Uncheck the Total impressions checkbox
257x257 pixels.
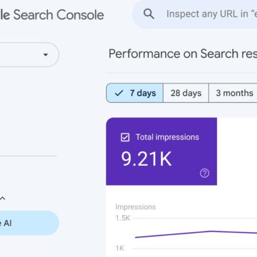pos(125,137)
